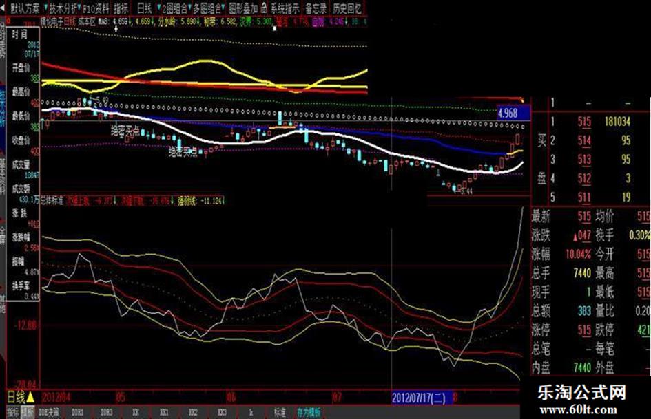
Task: Click the -12.88 axis label
Action: [25, 325]
